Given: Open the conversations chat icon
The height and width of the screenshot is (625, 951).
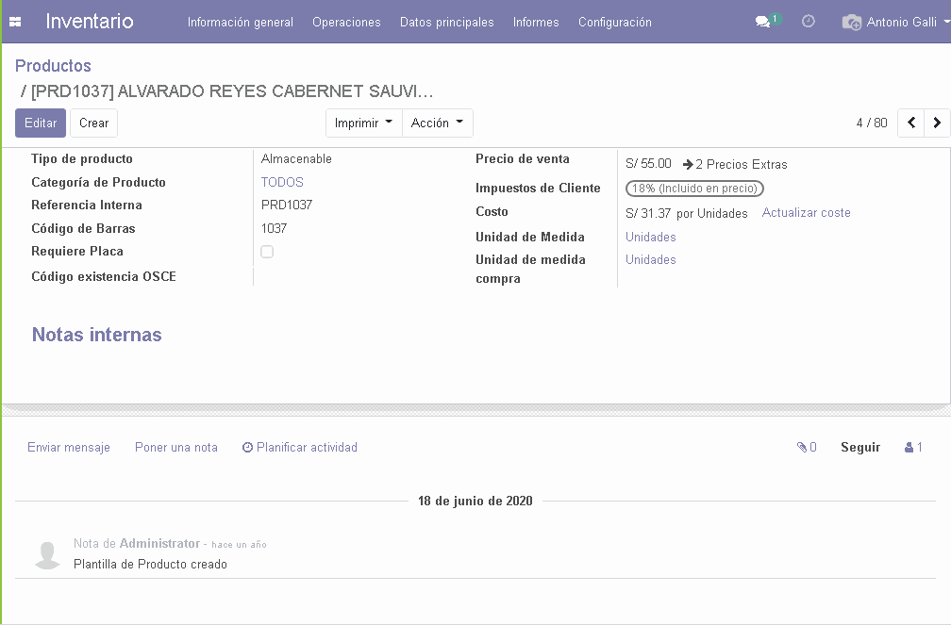Looking at the screenshot, I should point(763,22).
